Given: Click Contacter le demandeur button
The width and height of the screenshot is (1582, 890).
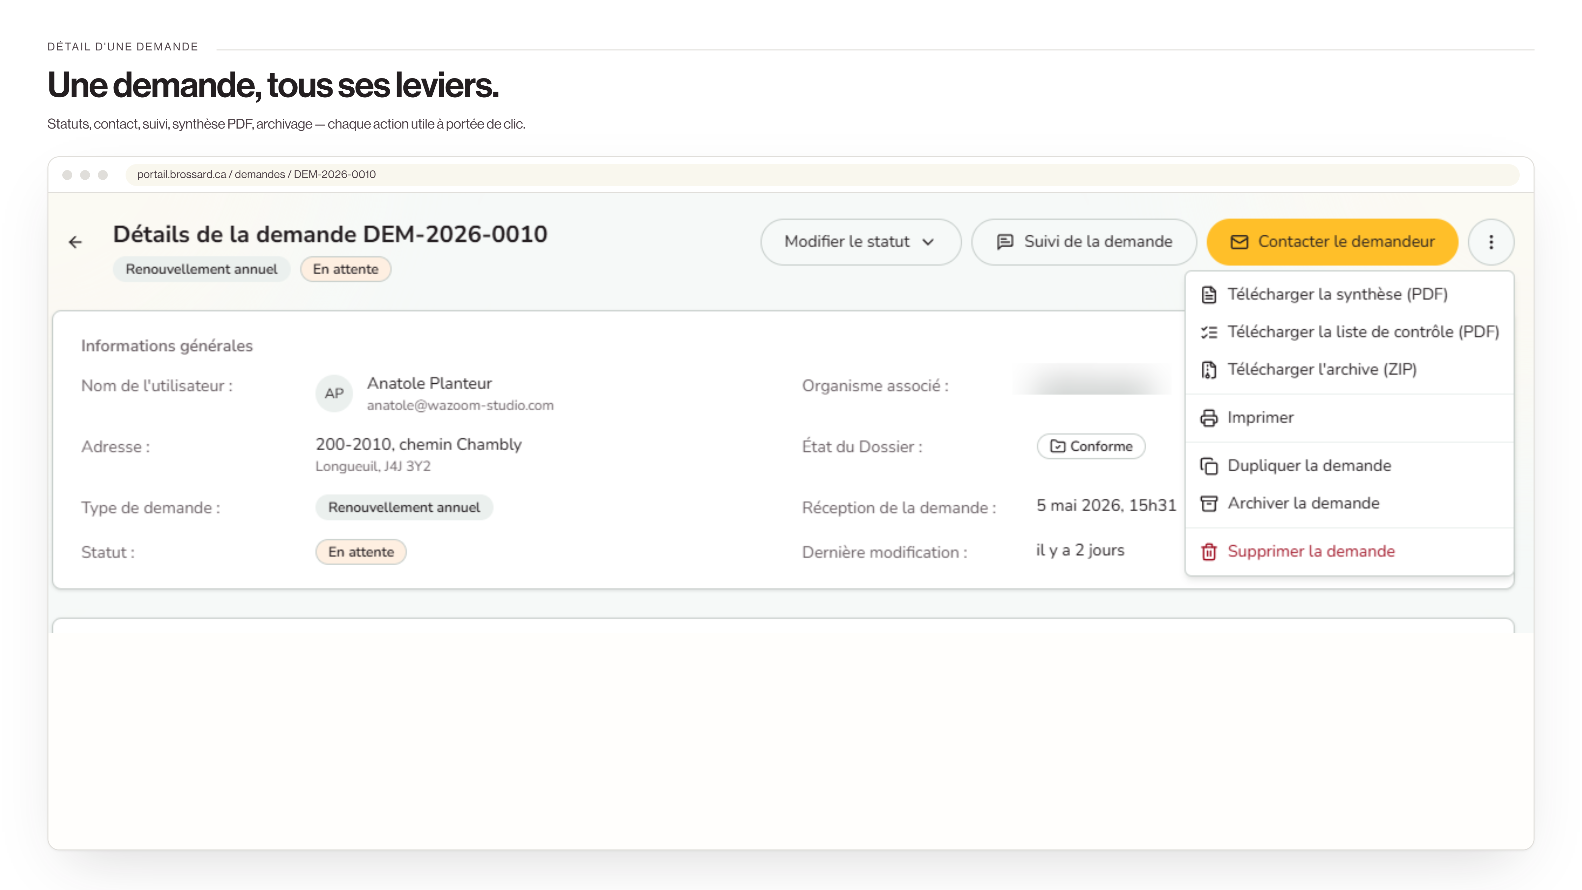Looking at the screenshot, I should tap(1332, 242).
